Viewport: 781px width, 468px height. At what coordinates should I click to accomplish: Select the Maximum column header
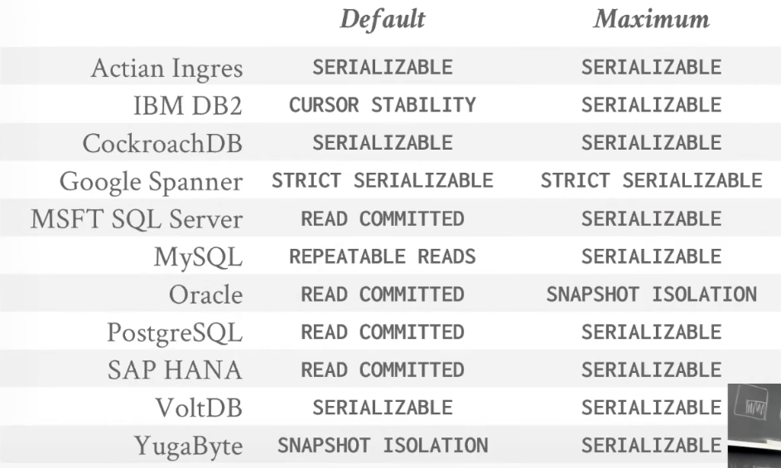pyautogui.click(x=652, y=19)
